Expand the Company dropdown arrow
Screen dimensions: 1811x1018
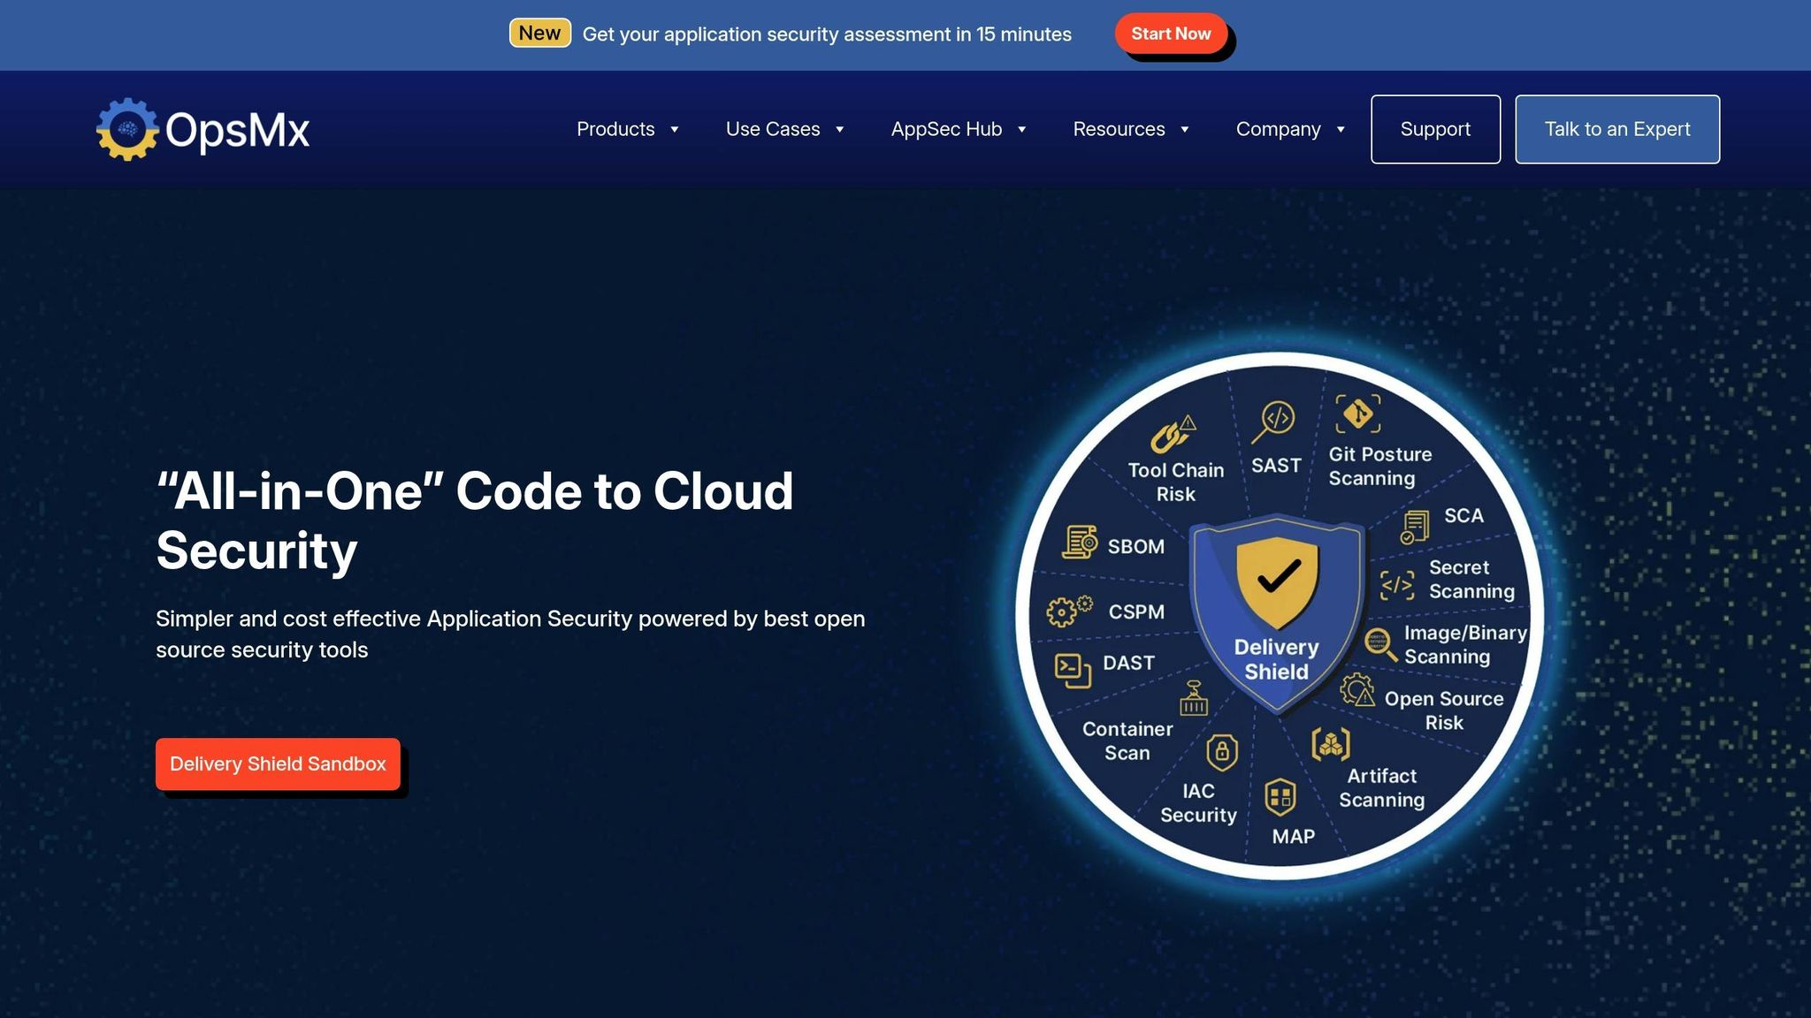coord(1341,130)
